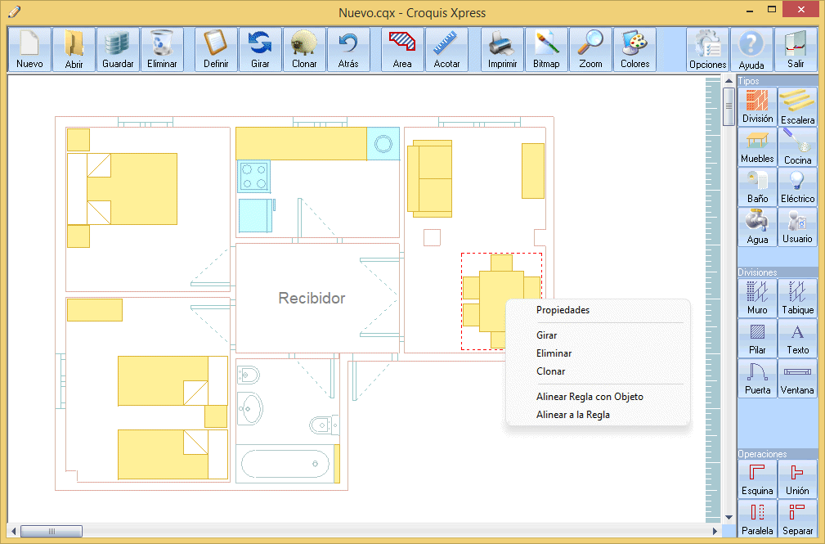Viewport: 825px width, 544px height.
Task: Open the Acotar dimension tool
Action: coord(446,50)
